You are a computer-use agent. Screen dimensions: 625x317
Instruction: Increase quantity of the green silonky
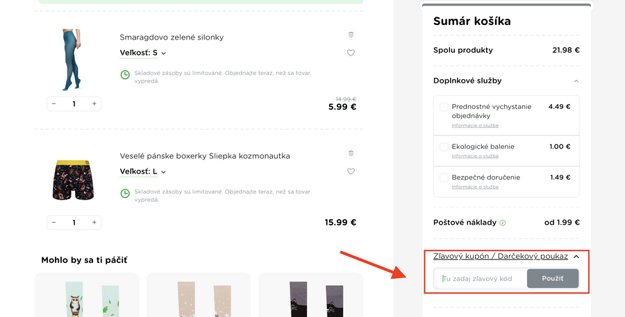pos(94,104)
